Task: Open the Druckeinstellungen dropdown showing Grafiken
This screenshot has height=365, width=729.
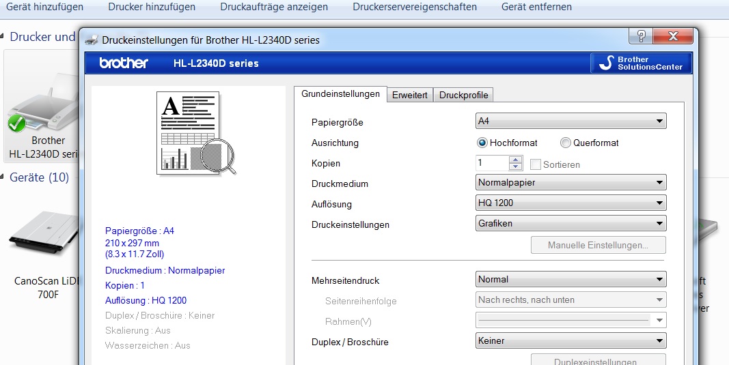Action: coord(571,223)
